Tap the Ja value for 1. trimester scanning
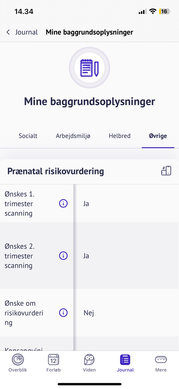 (86, 204)
